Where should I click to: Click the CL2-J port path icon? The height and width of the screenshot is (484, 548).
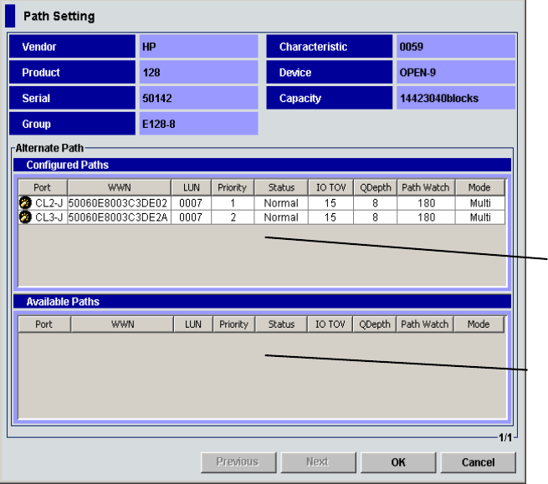coord(25,203)
